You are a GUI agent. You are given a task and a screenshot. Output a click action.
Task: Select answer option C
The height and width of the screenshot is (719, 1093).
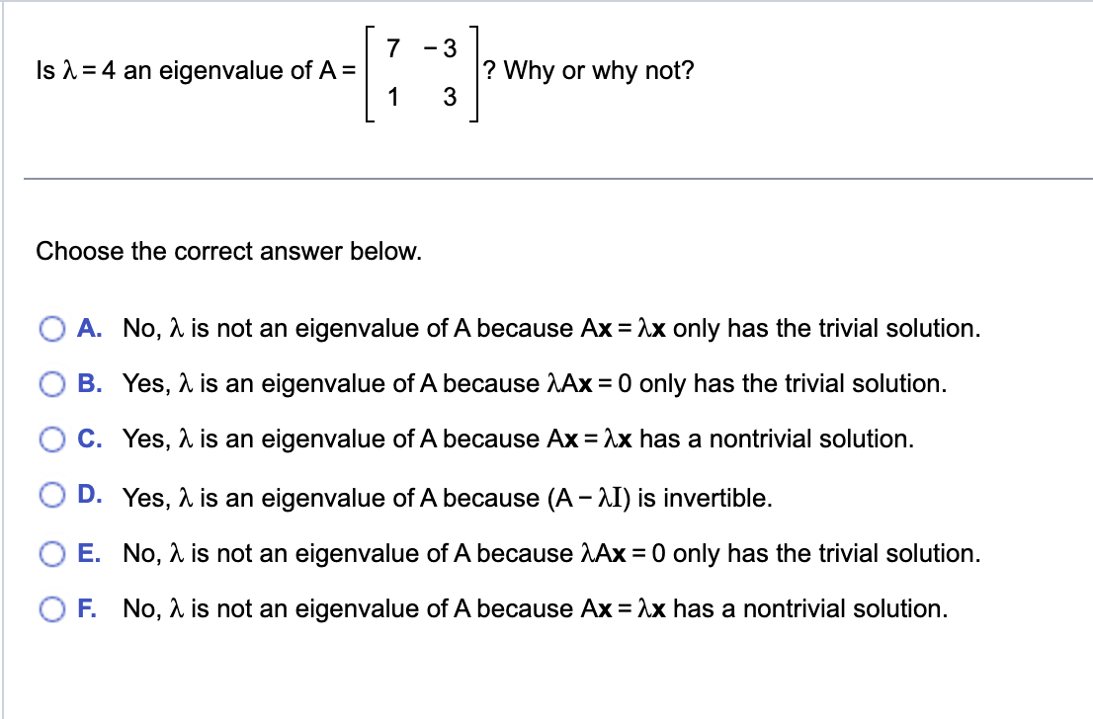[x=50, y=439]
